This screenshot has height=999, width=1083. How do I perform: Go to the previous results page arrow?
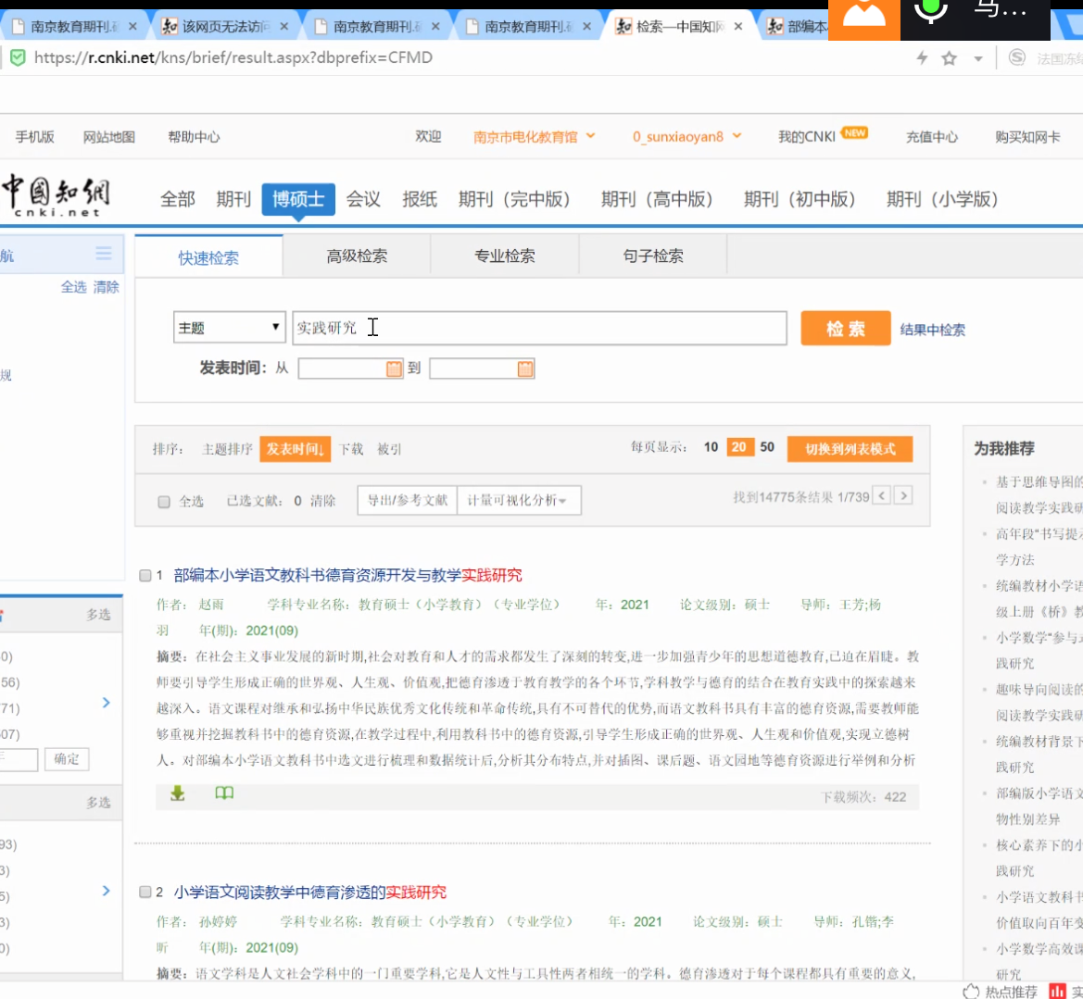pos(881,495)
